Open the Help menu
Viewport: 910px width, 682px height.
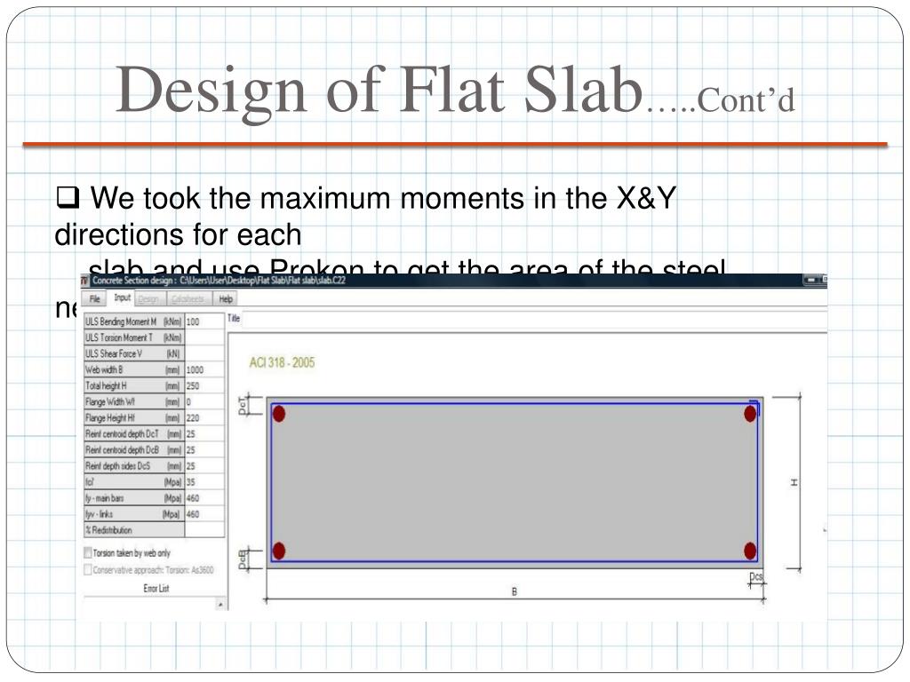coord(226,299)
